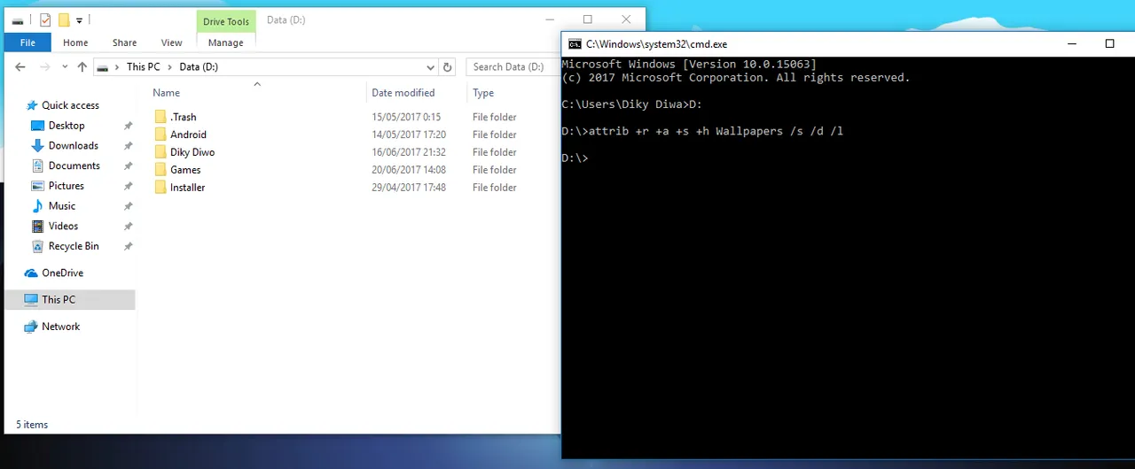Click the Downloads arrow icon in sidebar
This screenshot has height=469, width=1135.
37,146
